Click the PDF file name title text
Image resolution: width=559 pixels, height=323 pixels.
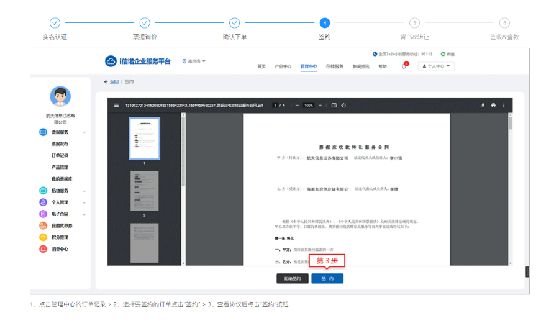[x=194, y=106]
